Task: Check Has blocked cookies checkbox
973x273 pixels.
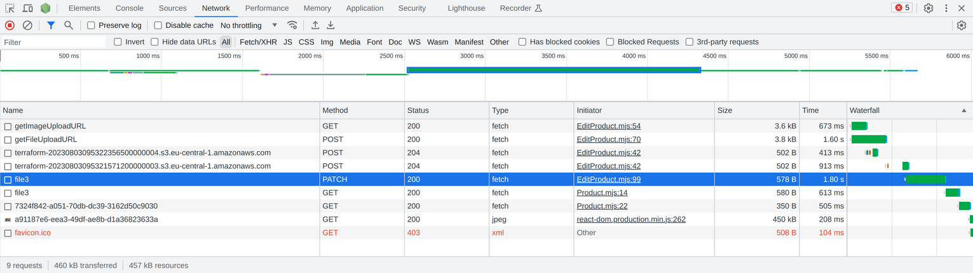Action: point(522,42)
